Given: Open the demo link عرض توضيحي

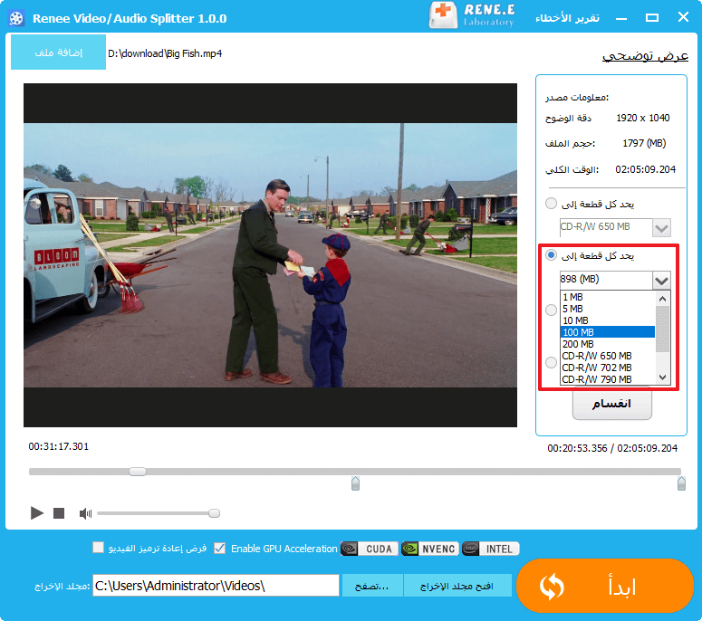Looking at the screenshot, I should point(645,55).
